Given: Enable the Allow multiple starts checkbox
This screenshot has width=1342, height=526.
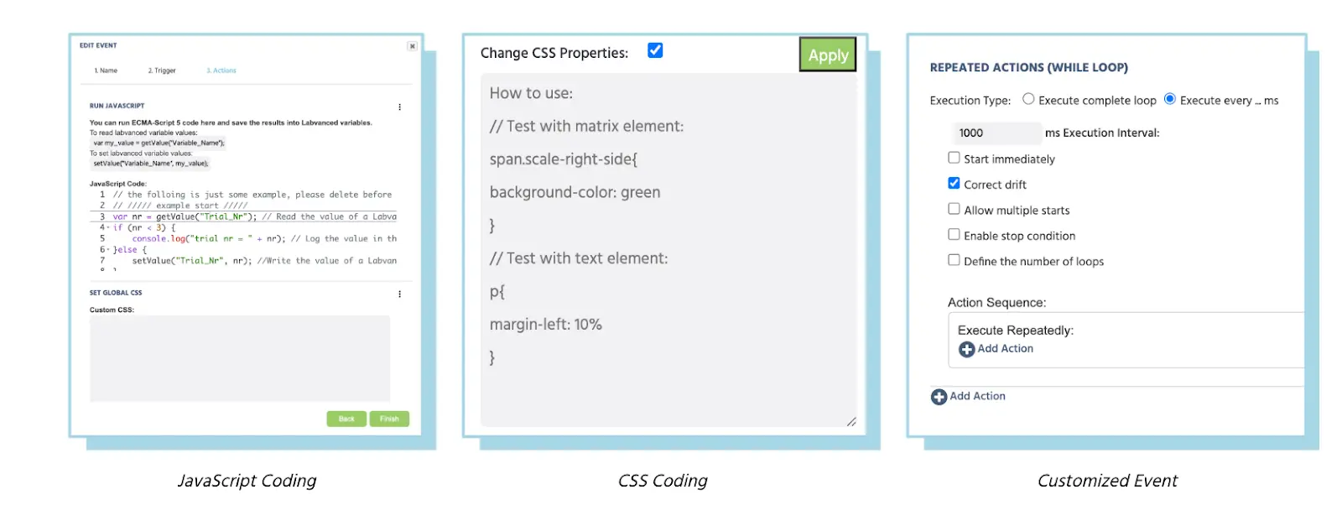Looking at the screenshot, I should [954, 209].
